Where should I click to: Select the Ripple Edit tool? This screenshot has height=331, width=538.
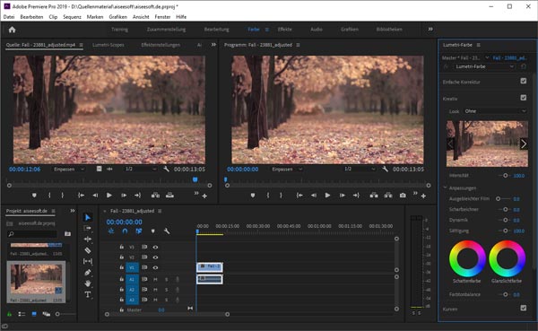(88, 240)
